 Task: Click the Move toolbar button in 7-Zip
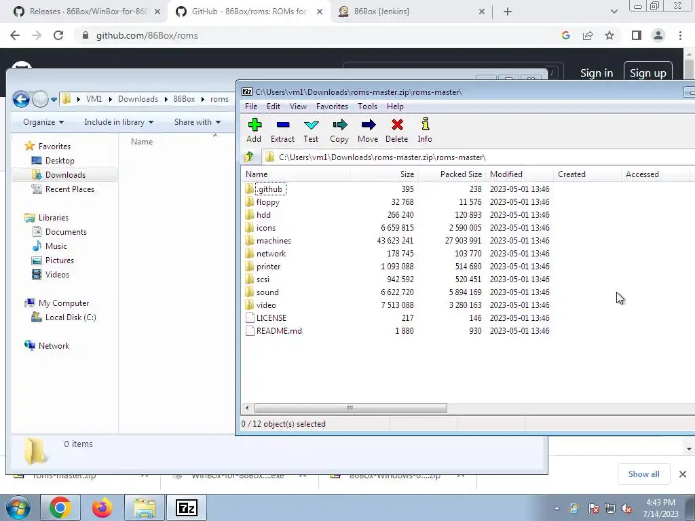pos(368,131)
